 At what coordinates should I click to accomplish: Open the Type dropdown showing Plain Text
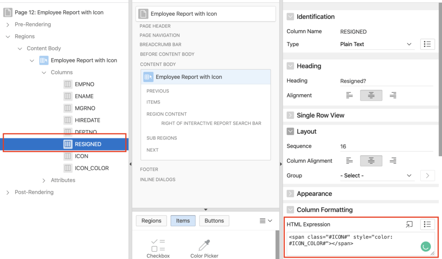(x=377, y=44)
